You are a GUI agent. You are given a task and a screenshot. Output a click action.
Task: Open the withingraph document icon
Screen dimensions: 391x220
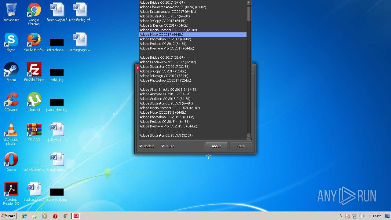click(80, 42)
